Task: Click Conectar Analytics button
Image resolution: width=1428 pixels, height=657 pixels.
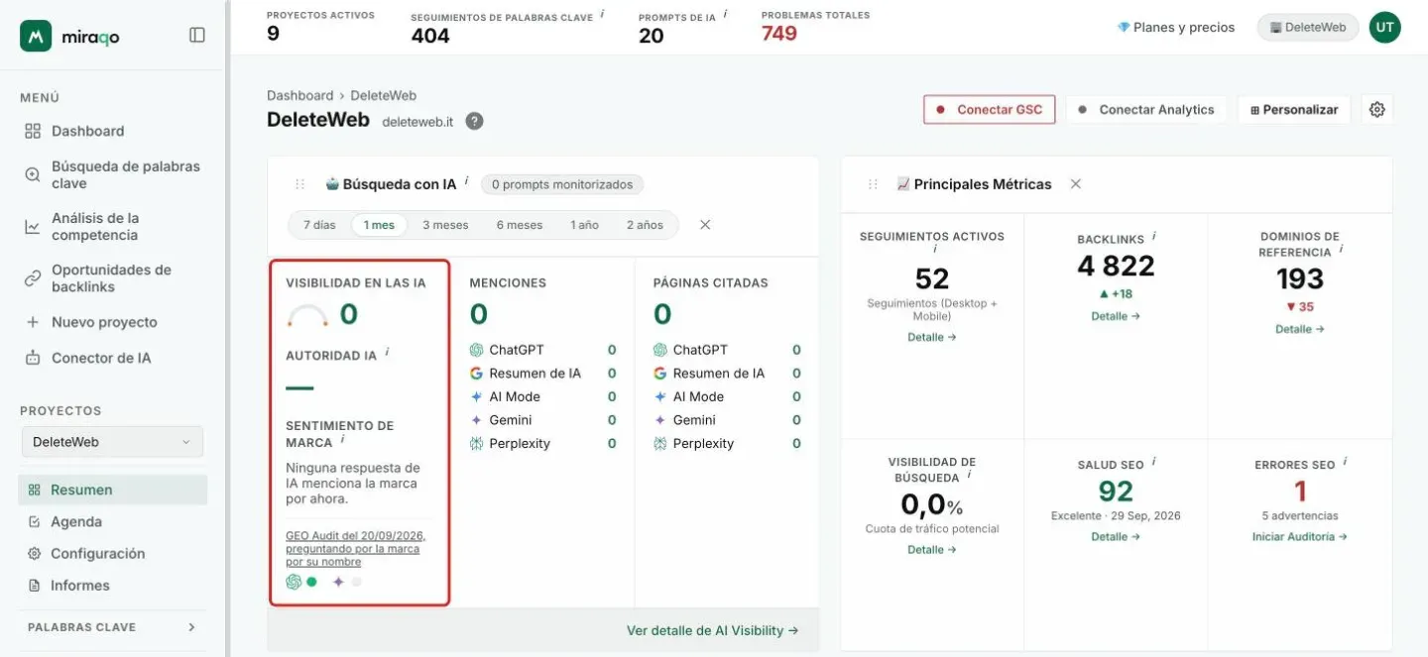Action: point(1146,110)
